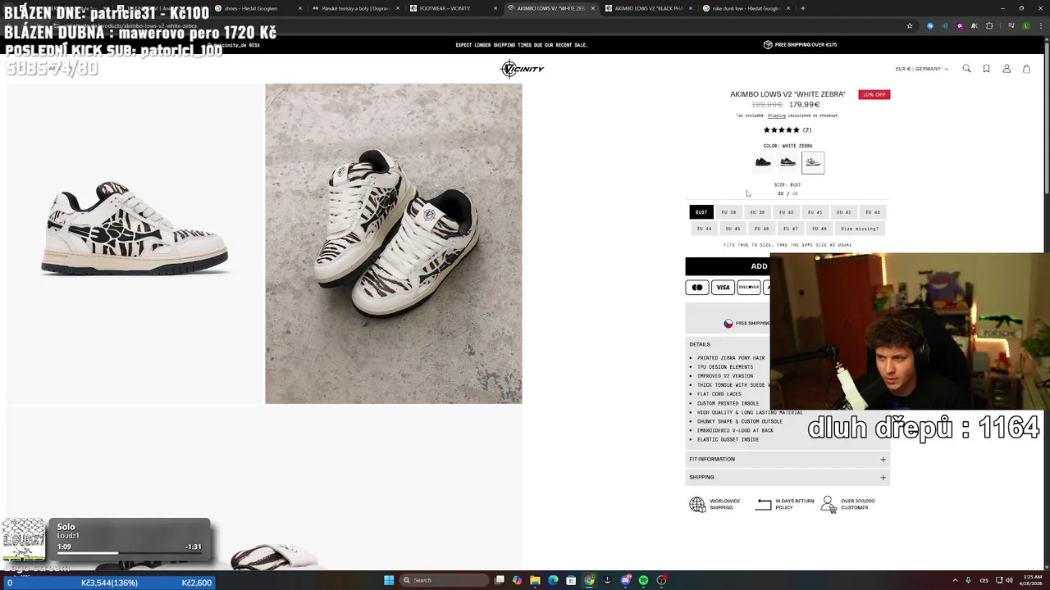
Task: Click the Vicinity logo
Action: 522,69
